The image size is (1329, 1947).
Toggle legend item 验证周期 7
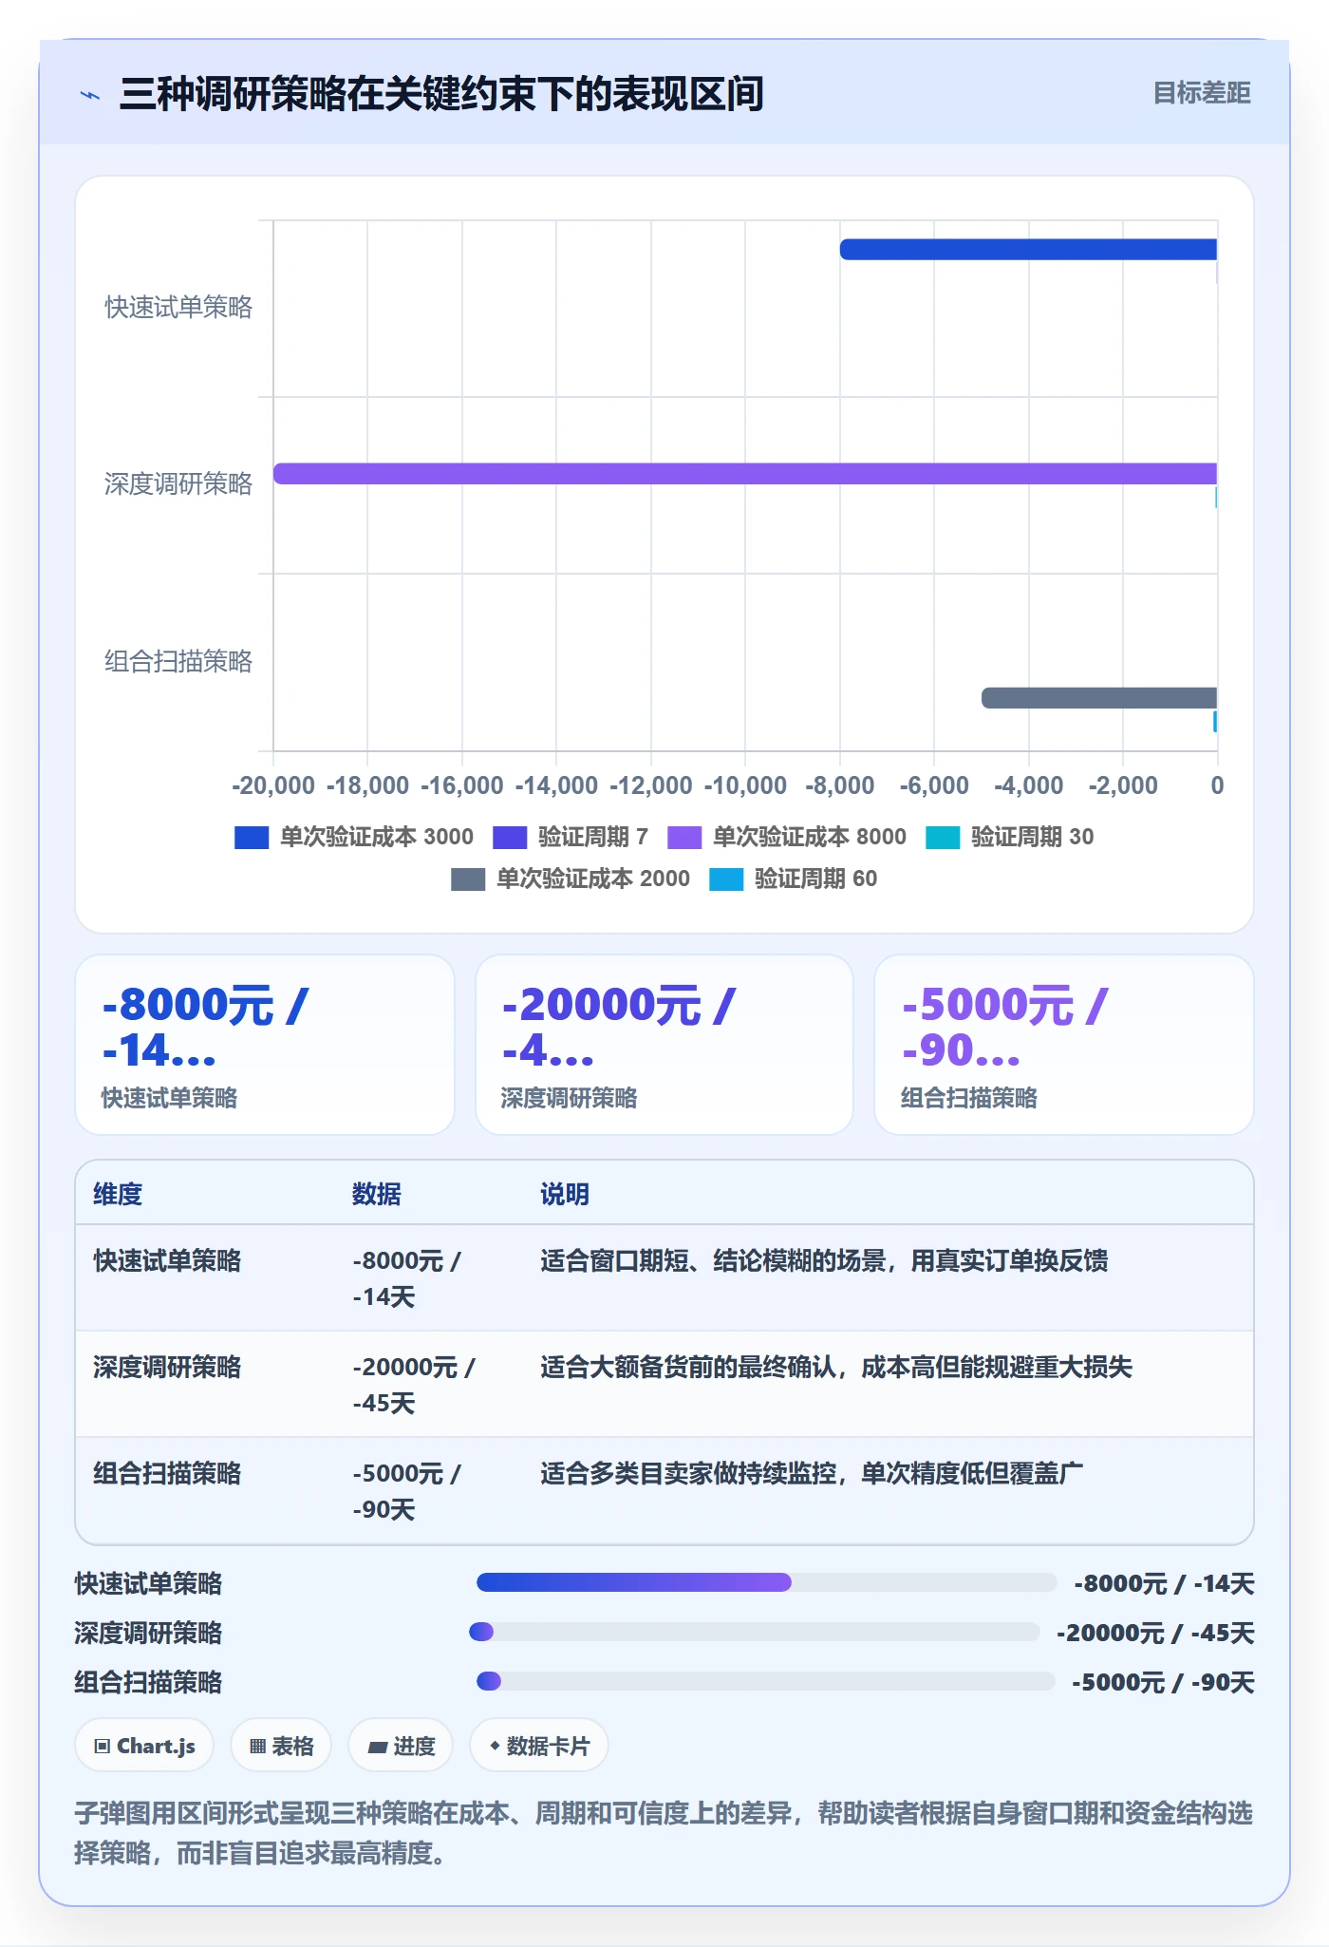(x=571, y=837)
